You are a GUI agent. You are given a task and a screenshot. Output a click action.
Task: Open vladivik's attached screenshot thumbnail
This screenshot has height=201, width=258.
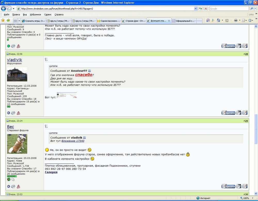pyautogui.click(x=67, y=95)
